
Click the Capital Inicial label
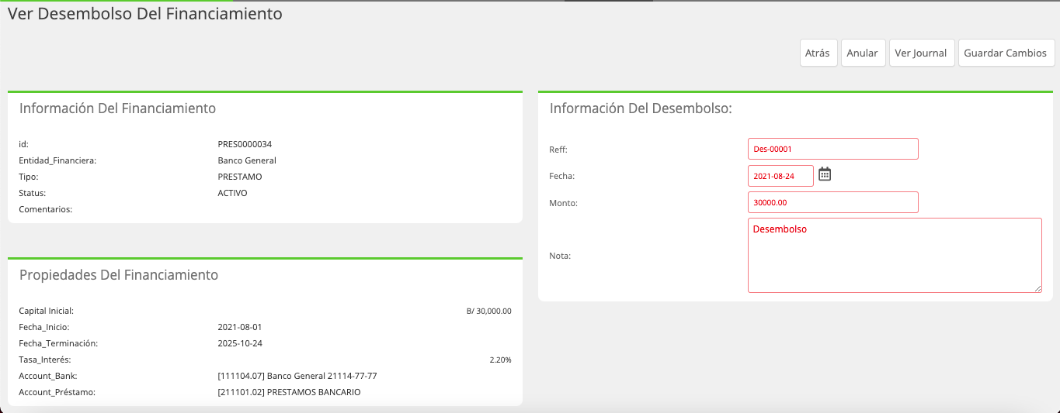click(x=46, y=311)
